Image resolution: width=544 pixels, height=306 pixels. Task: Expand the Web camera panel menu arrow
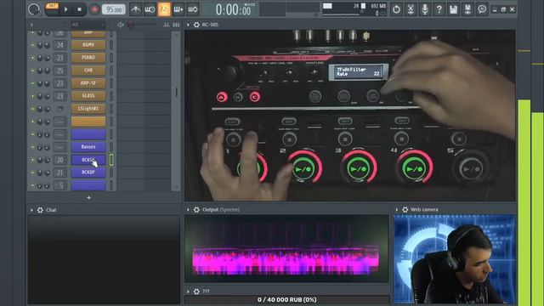click(397, 210)
